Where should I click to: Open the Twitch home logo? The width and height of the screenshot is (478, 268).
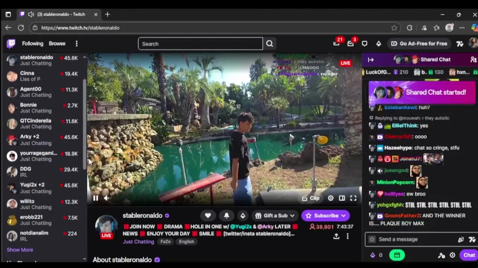11,44
